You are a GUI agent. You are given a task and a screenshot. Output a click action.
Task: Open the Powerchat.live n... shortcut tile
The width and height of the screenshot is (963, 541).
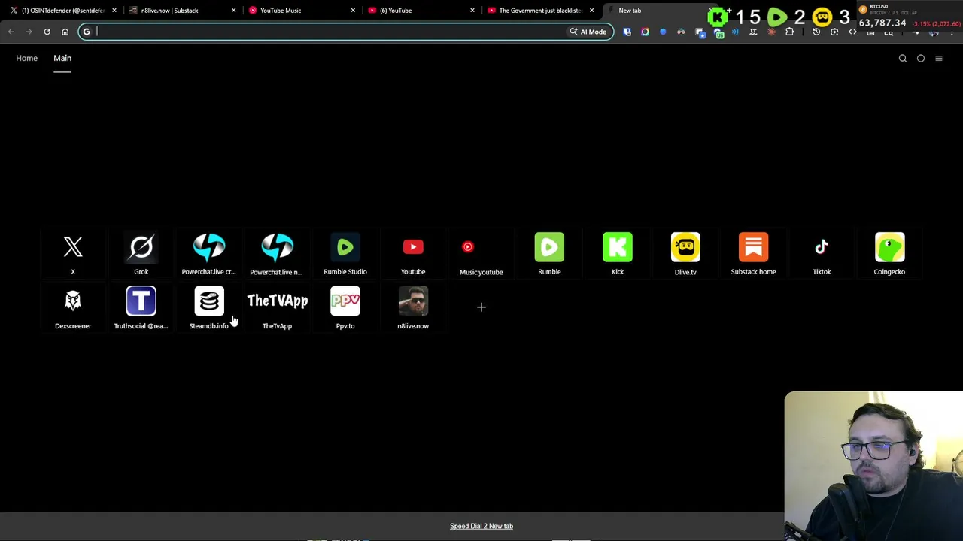pyautogui.click(x=276, y=254)
